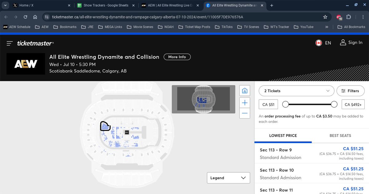Open the Filters button
The image size is (369, 194).
pyautogui.click(x=350, y=91)
